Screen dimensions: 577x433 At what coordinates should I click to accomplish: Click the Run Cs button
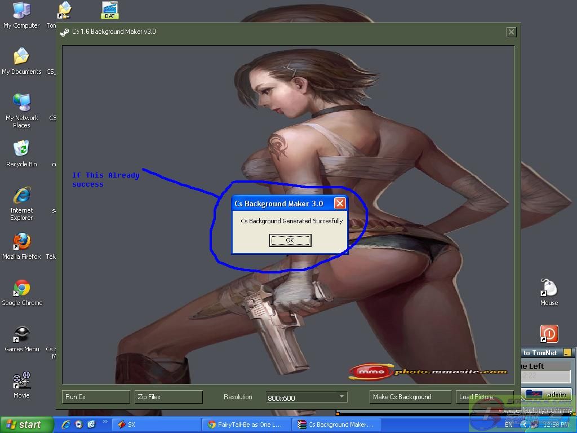point(96,397)
